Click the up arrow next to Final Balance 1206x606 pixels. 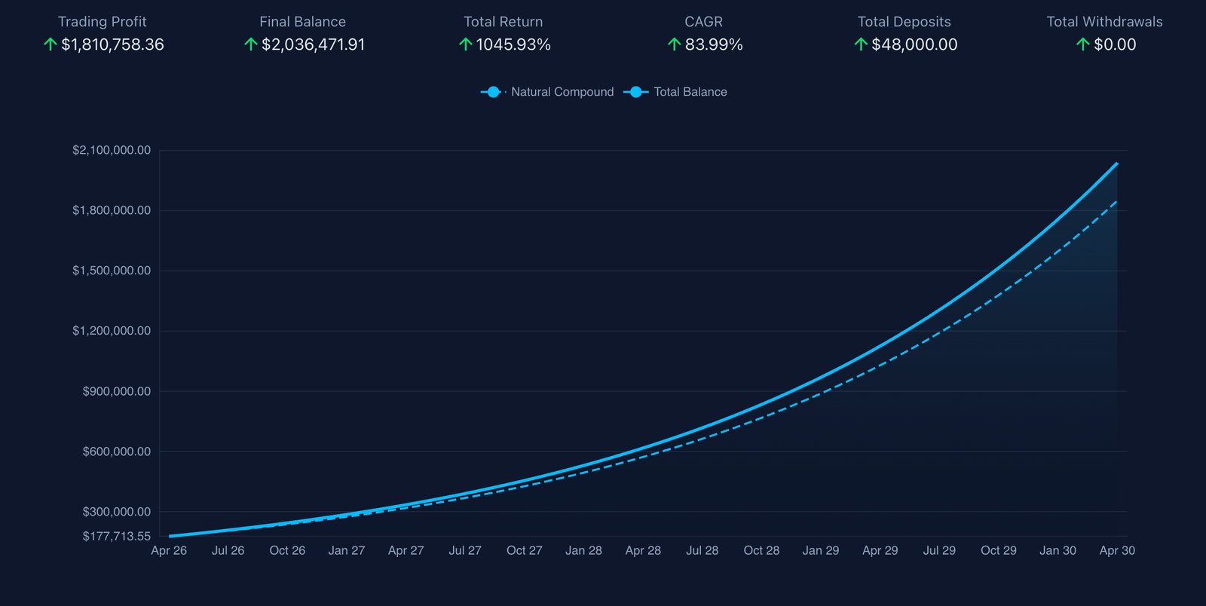[x=251, y=44]
